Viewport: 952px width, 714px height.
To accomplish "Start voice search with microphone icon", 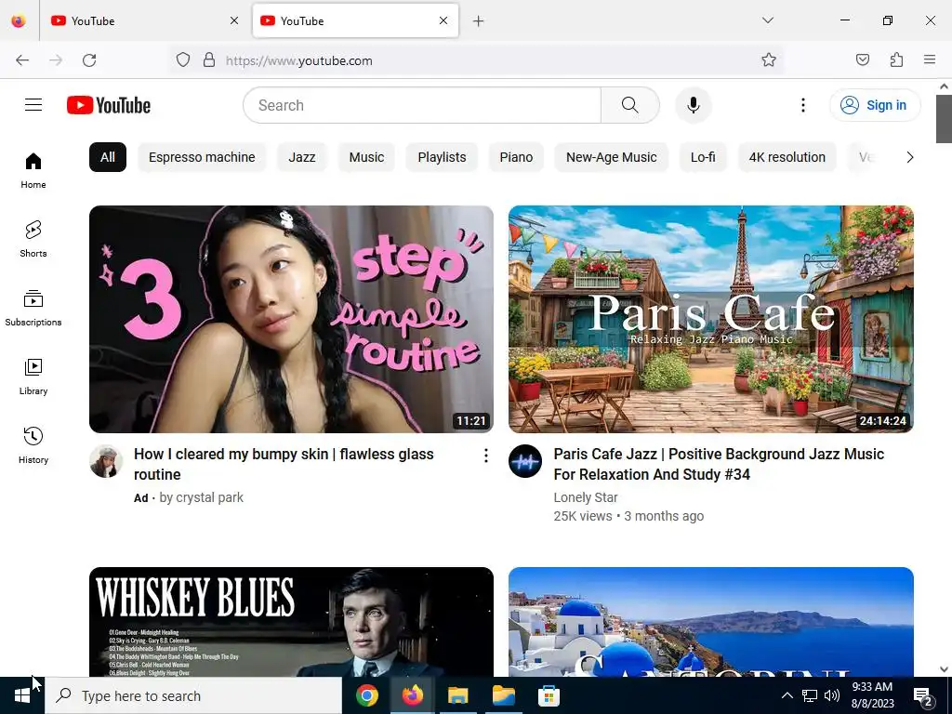I will 694,105.
